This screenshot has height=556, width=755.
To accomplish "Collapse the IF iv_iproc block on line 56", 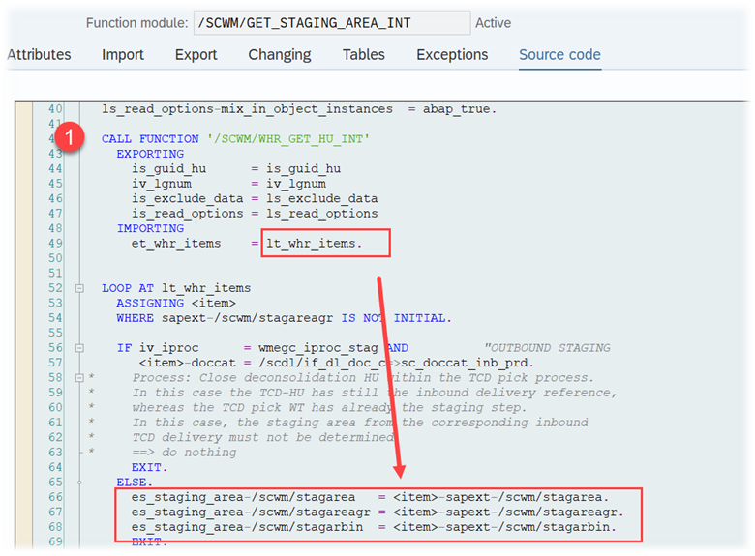I will tap(80, 348).
